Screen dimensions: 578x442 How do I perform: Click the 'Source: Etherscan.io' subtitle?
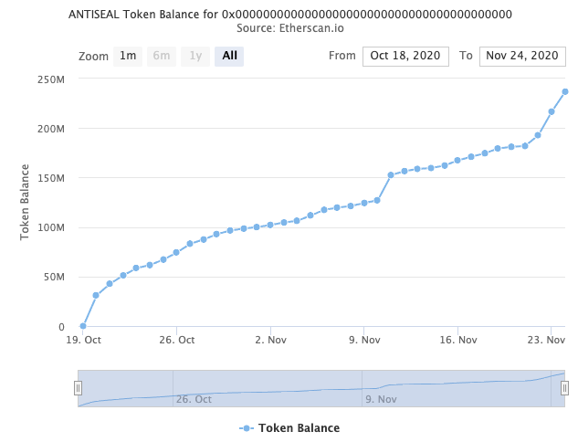(290, 28)
